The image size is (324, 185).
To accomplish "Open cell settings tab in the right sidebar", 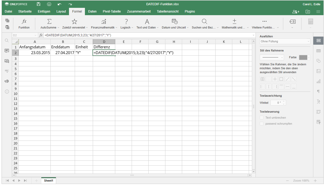I will point(318,41).
